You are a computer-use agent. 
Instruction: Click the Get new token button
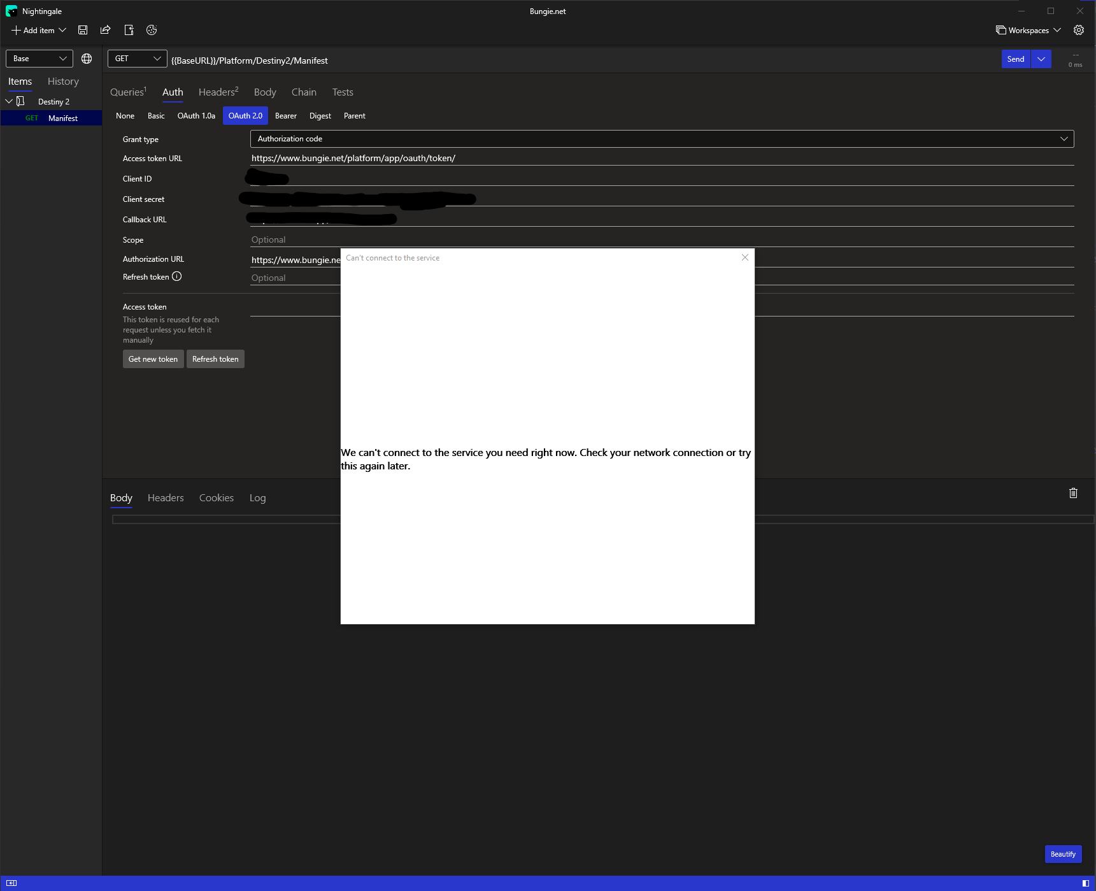(153, 359)
